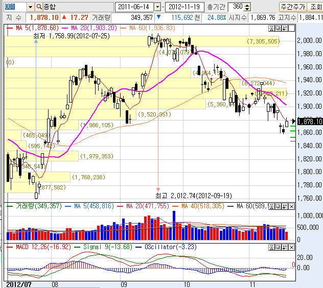Click the black current price tag 1,878.10
The height and width of the screenshot is (288, 323).
pos(310,122)
